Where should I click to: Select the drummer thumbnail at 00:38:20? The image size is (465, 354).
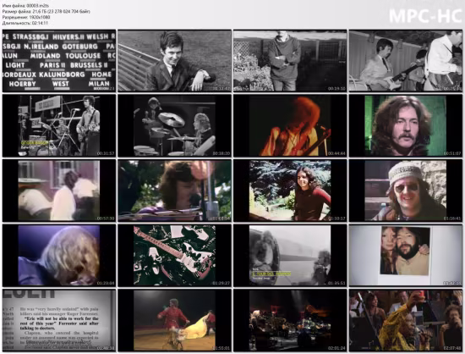point(174,125)
